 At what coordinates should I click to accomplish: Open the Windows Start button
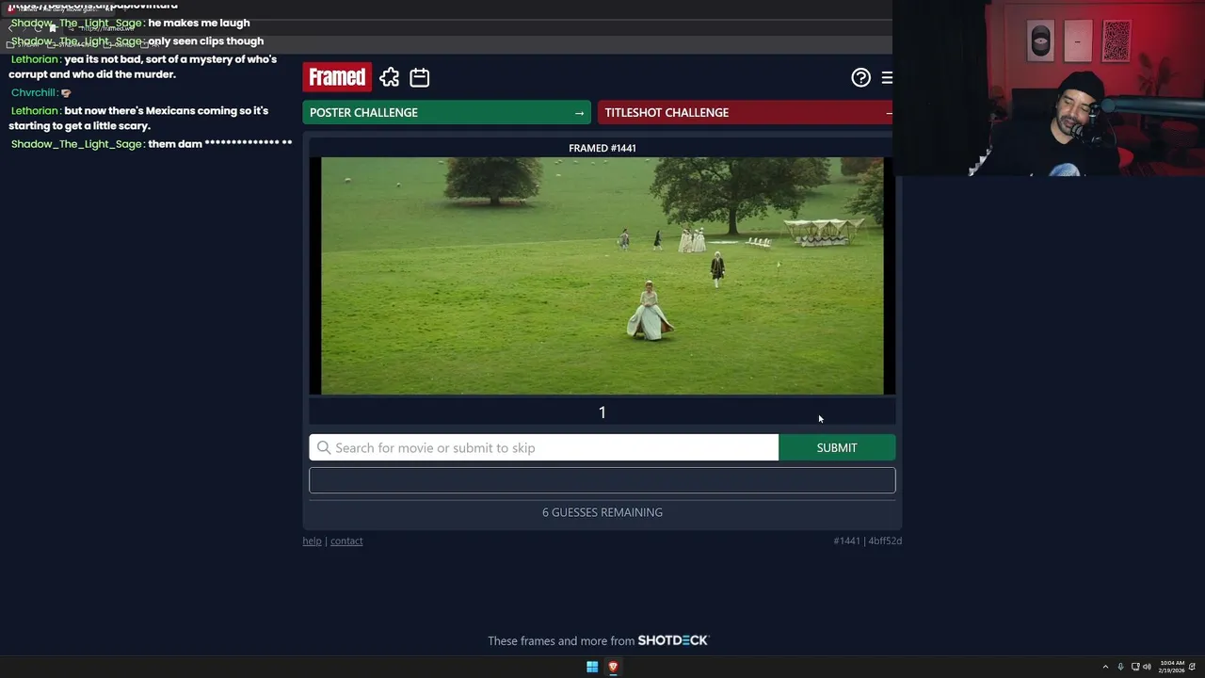(592, 667)
